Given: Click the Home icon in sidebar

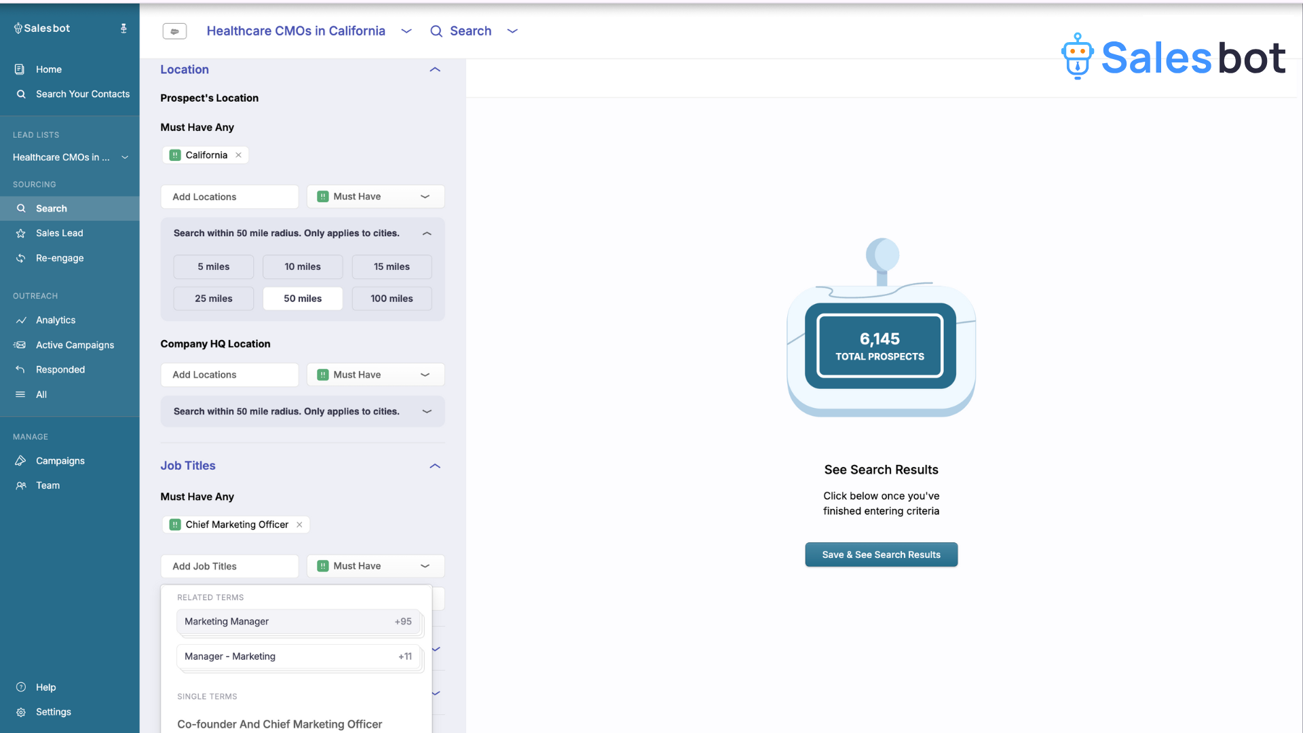Looking at the screenshot, I should (20, 69).
